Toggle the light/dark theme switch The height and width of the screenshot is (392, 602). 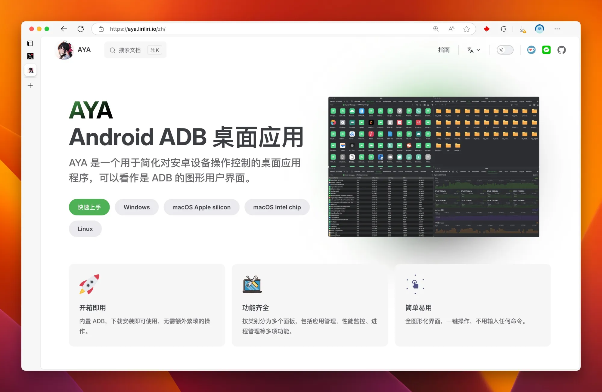click(505, 50)
